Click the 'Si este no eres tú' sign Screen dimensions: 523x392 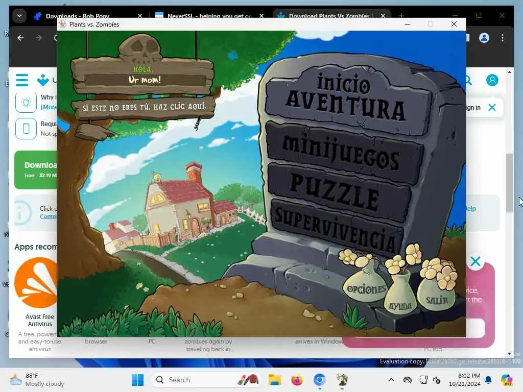144,107
